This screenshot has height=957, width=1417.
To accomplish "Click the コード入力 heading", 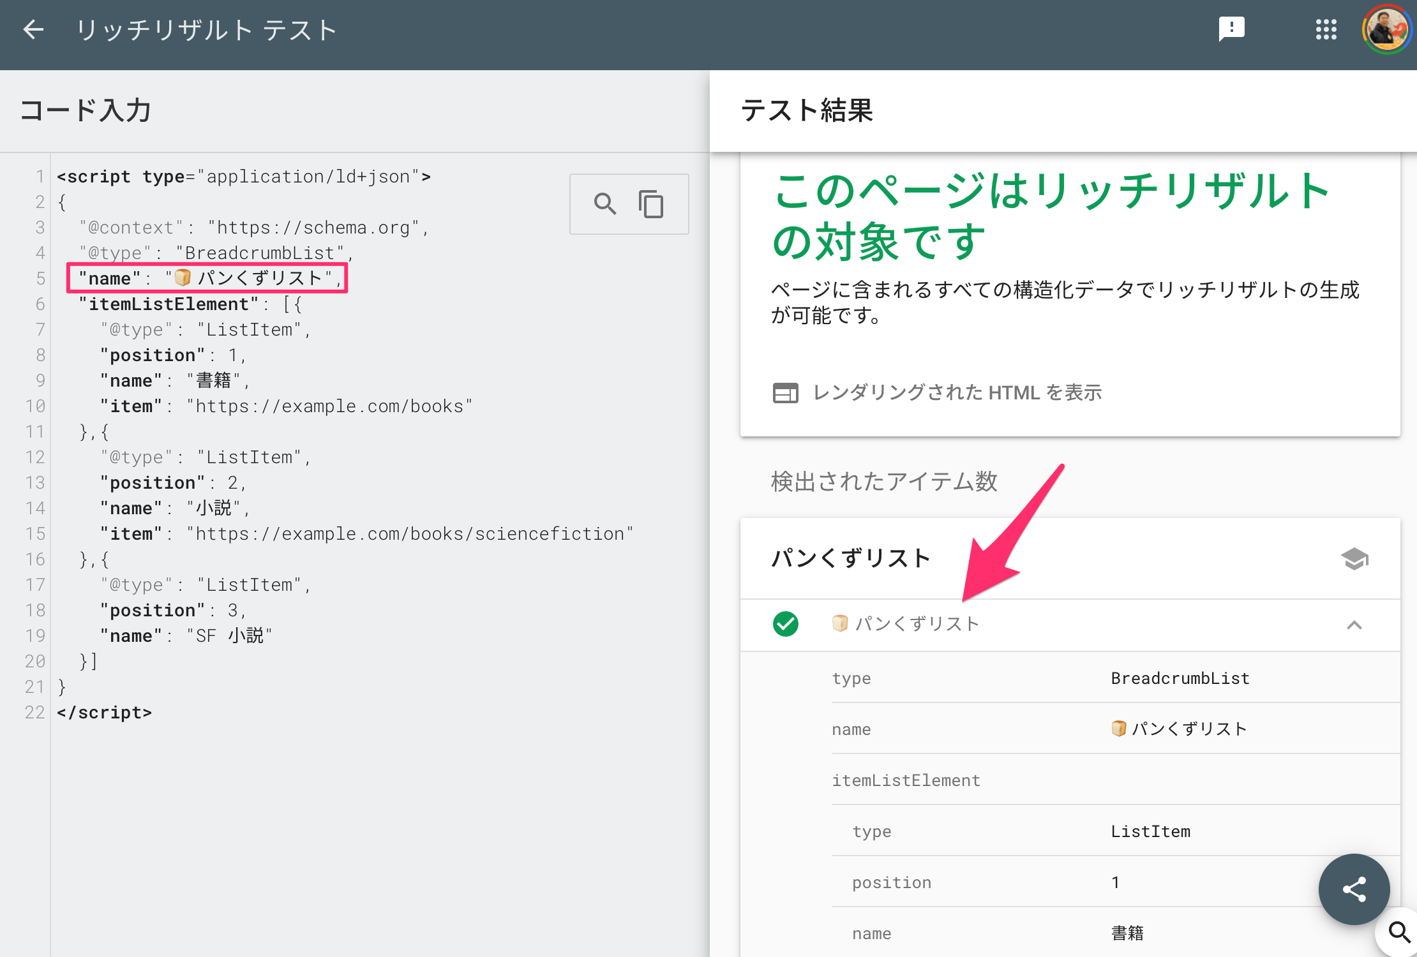I will point(85,110).
